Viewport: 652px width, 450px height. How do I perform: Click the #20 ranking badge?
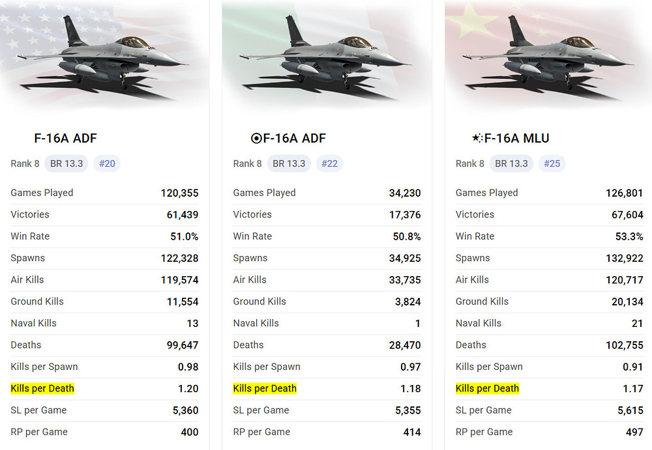107,163
